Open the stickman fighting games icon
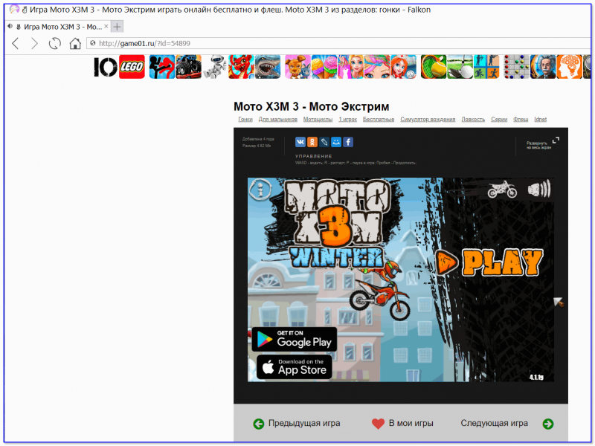Image resolution: width=595 pixels, height=446 pixels. pyautogui.click(x=161, y=67)
